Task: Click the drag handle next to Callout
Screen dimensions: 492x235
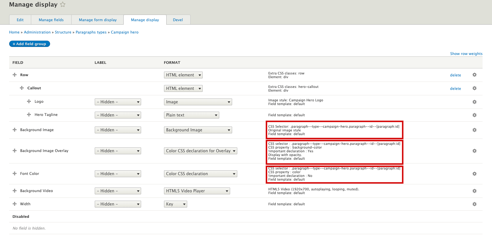Action: click(22, 88)
